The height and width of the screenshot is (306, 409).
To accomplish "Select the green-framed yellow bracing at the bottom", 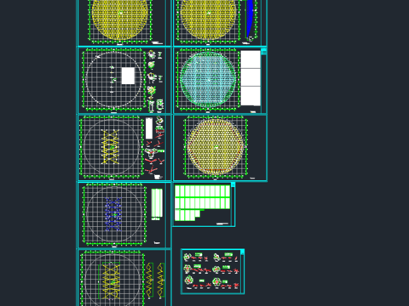I will point(109,280).
